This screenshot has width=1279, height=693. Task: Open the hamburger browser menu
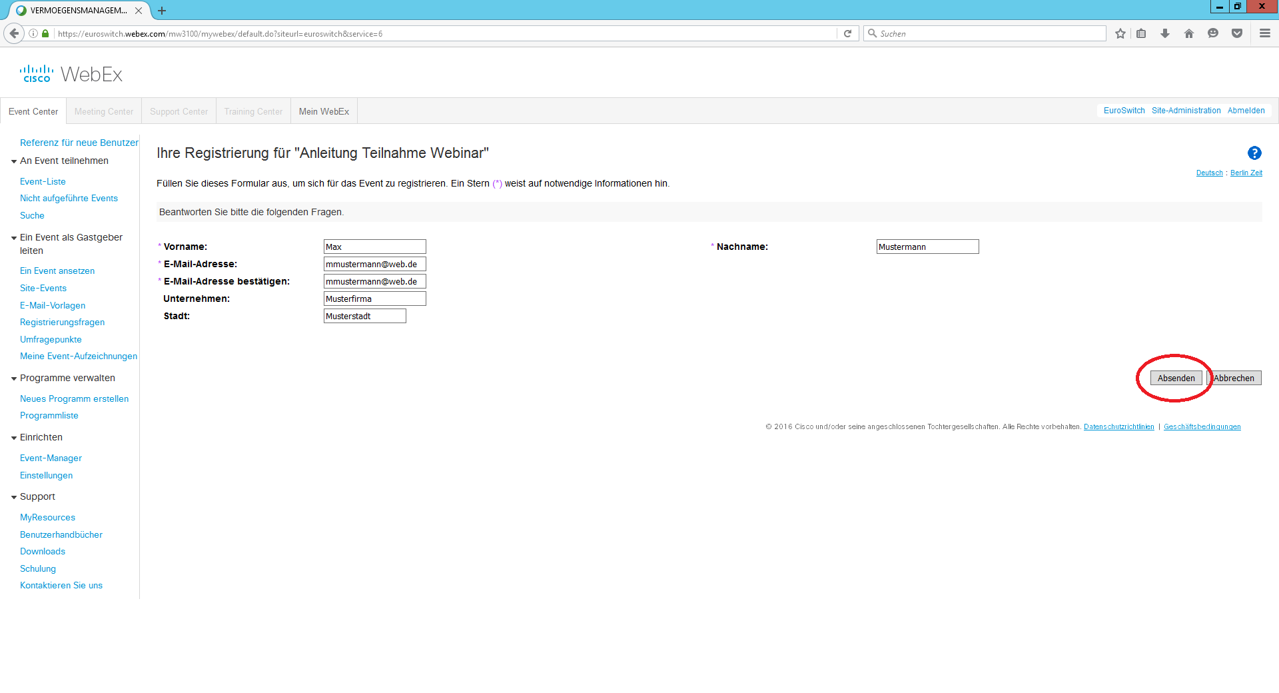(x=1264, y=33)
